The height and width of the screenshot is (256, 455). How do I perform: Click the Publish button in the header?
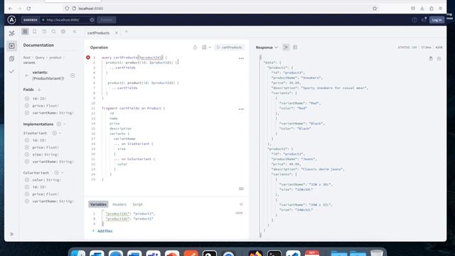pos(106,20)
